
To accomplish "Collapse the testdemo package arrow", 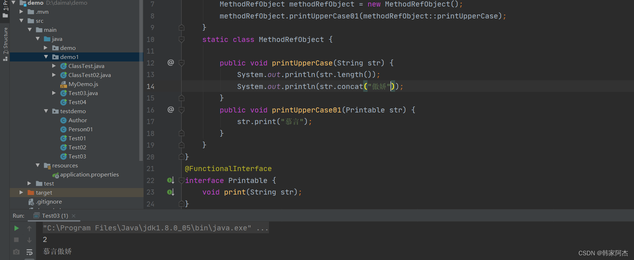I will [46, 111].
